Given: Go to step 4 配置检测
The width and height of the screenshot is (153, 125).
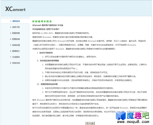Looking at the screenshot, I should pyautogui.click(x=15, y=39).
